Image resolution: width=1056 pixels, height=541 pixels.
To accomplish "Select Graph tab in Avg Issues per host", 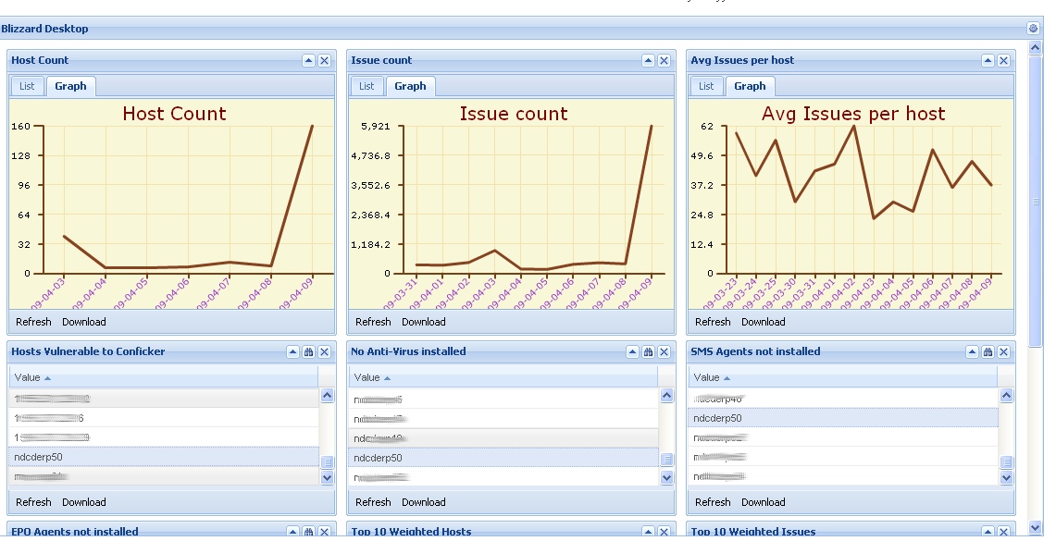I will (750, 86).
